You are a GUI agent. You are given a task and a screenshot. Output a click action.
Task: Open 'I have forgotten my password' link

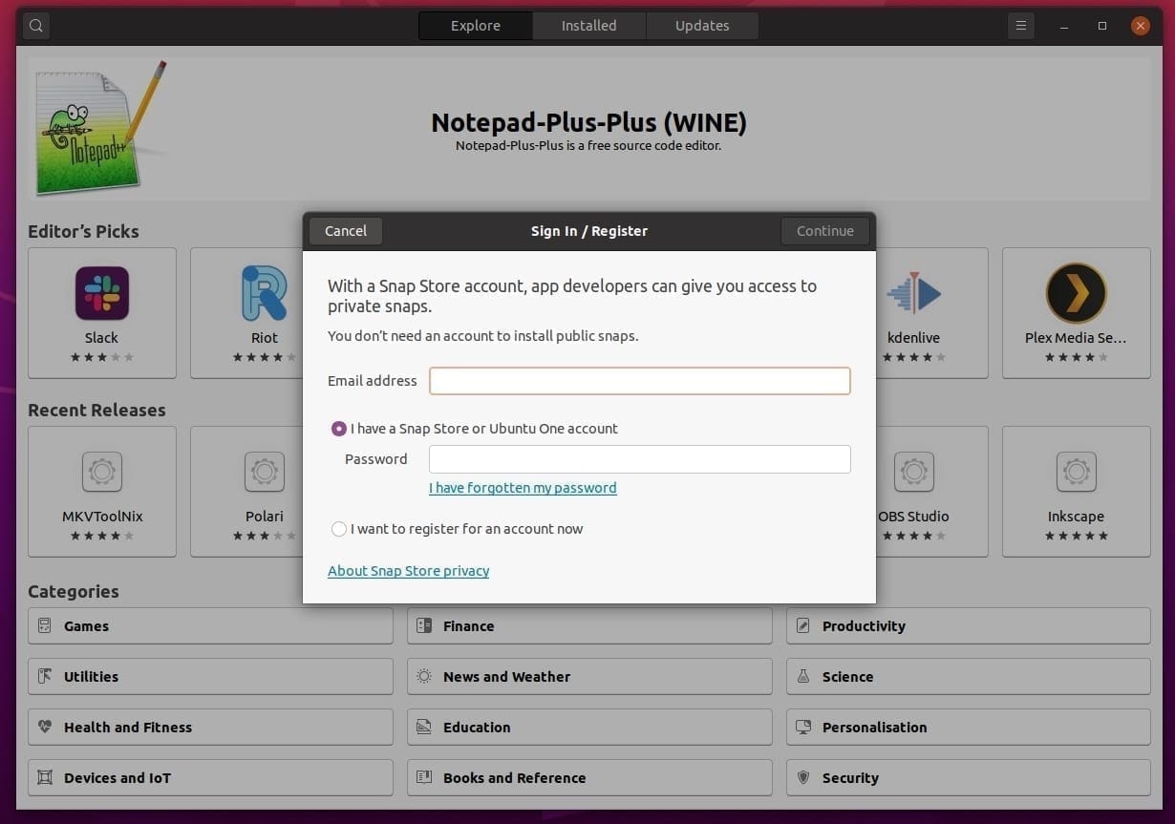click(x=523, y=488)
